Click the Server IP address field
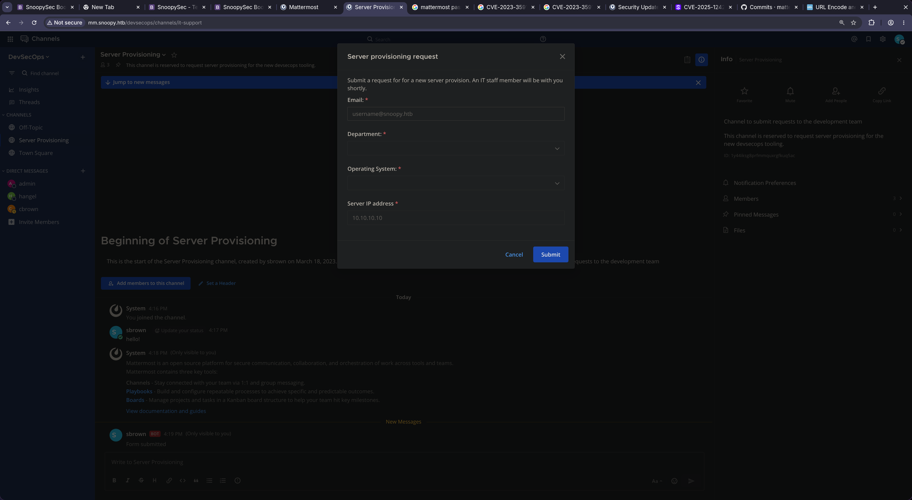912x500 pixels. point(456,218)
